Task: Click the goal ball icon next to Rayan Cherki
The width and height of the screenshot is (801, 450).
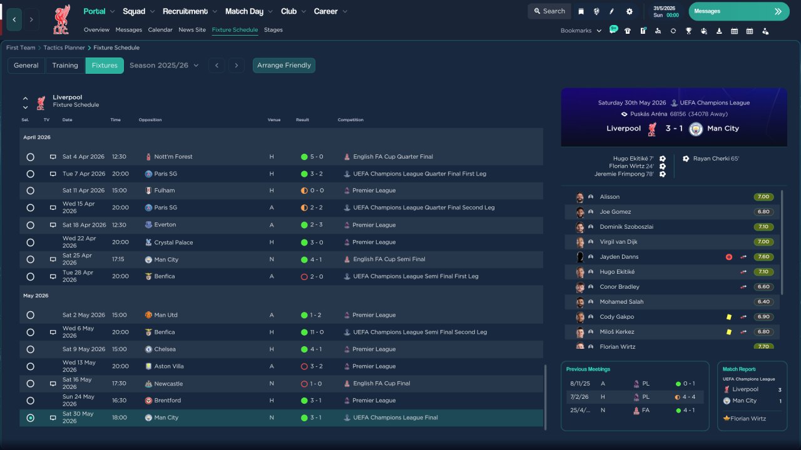Action: [686, 159]
